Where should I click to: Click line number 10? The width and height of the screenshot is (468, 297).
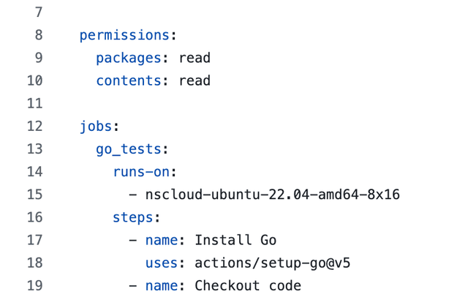click(34, 80)
